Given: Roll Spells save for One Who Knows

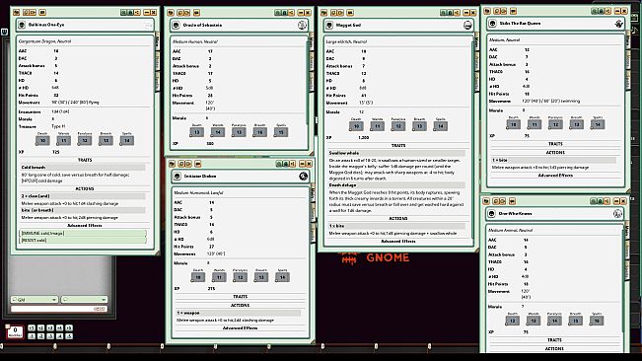Looking at the screenshot, I should (597, 321).
